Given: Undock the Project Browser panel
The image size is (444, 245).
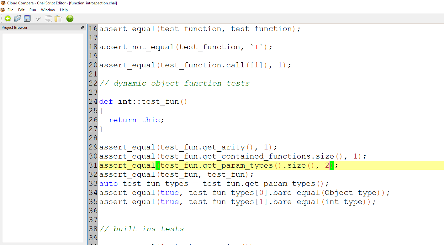Looking at the screenshot, I should coord(82,28).
